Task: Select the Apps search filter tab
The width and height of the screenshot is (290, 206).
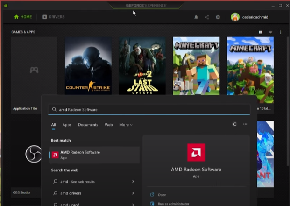Action: (x=67, y=125)
